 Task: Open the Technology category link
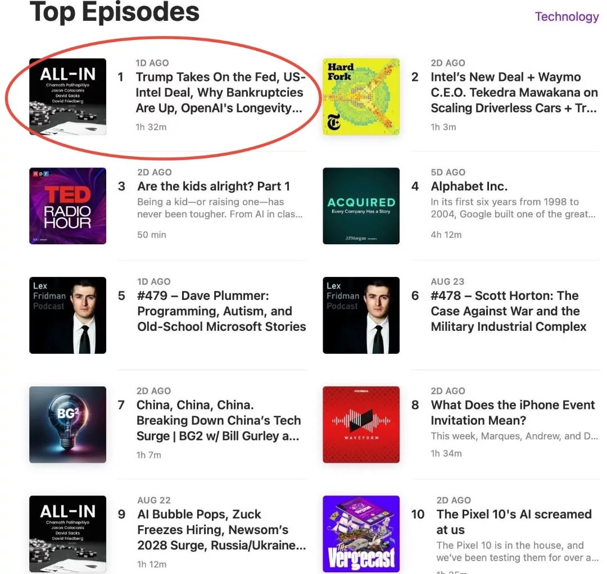pyautogui.click(x=567, y=17)
